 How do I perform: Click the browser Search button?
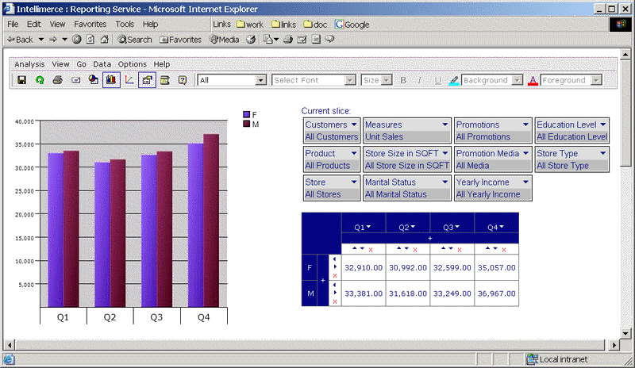pos(135,40)
